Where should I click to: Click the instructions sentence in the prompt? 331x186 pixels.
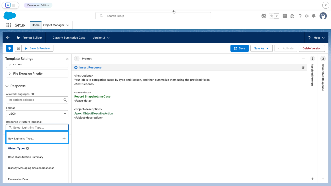coord(142,80)
